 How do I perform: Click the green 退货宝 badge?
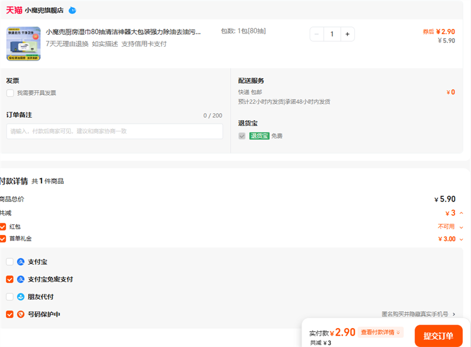click(x=259, y=136)
